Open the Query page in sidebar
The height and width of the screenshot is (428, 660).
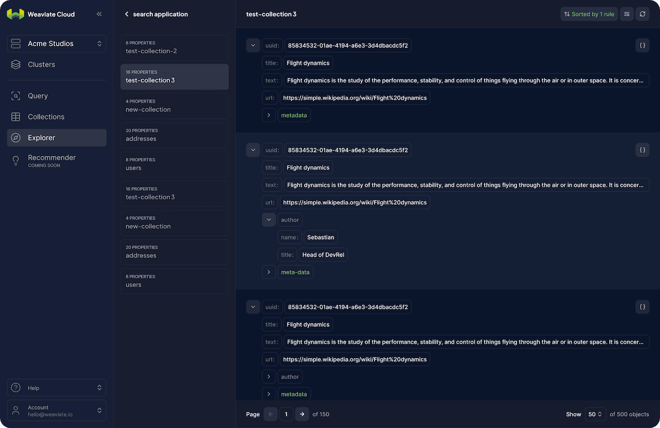pos(38,96)
